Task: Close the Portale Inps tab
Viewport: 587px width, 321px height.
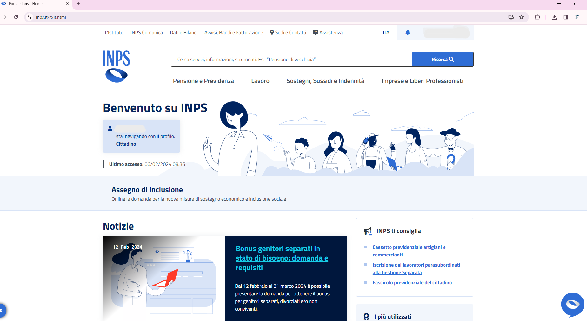Action: pyautogui.click(x=67, y=4)
